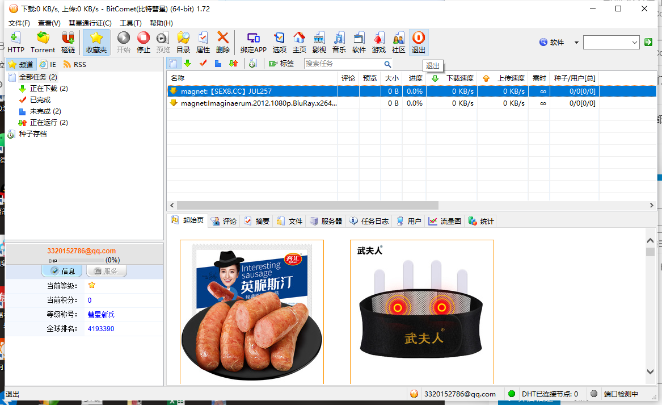
Task: Open 选项 options
Action: [x=279, y=42]
